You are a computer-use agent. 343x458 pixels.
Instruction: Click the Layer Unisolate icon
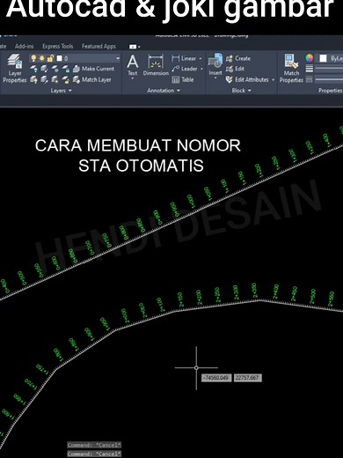(44, 79)
